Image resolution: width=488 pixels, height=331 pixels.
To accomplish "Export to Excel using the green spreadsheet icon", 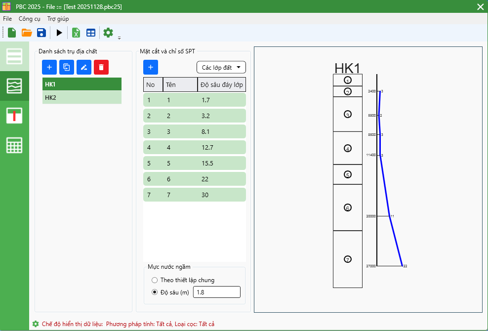I will [x=76, y=33].
